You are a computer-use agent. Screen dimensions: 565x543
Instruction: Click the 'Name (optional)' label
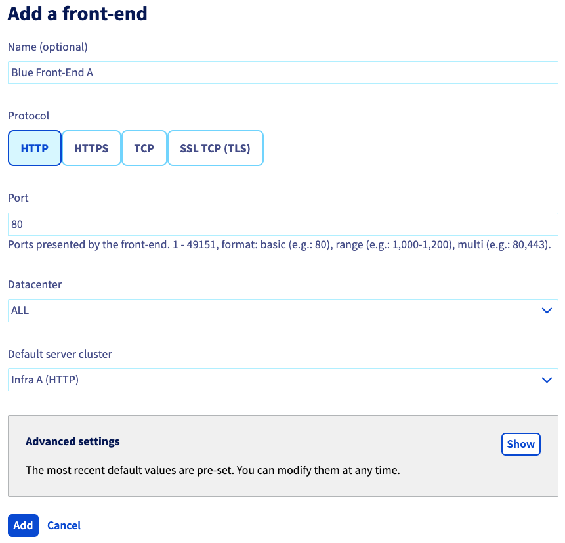[47, 47]
